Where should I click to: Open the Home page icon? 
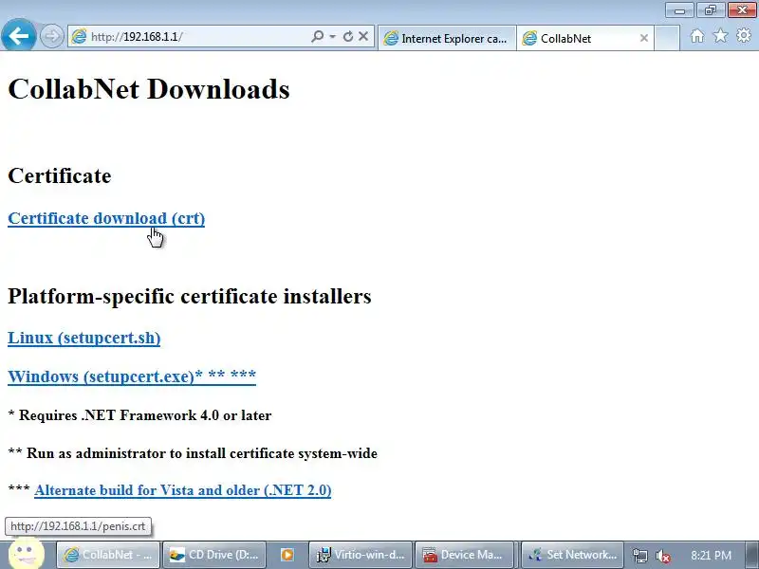tap(697, 36)
